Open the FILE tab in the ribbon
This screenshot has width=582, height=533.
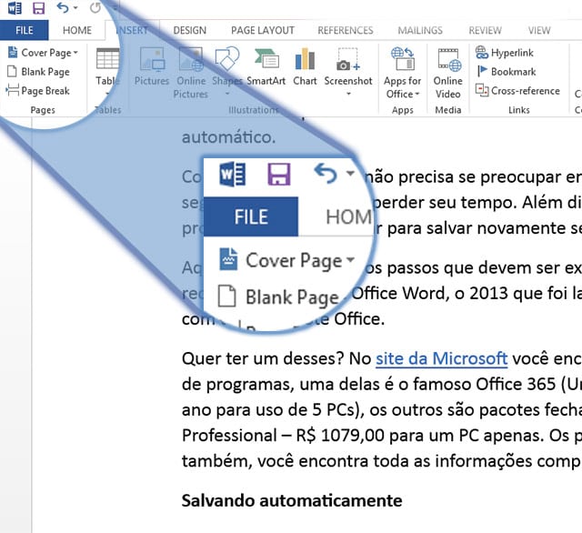tap(25, 30)
